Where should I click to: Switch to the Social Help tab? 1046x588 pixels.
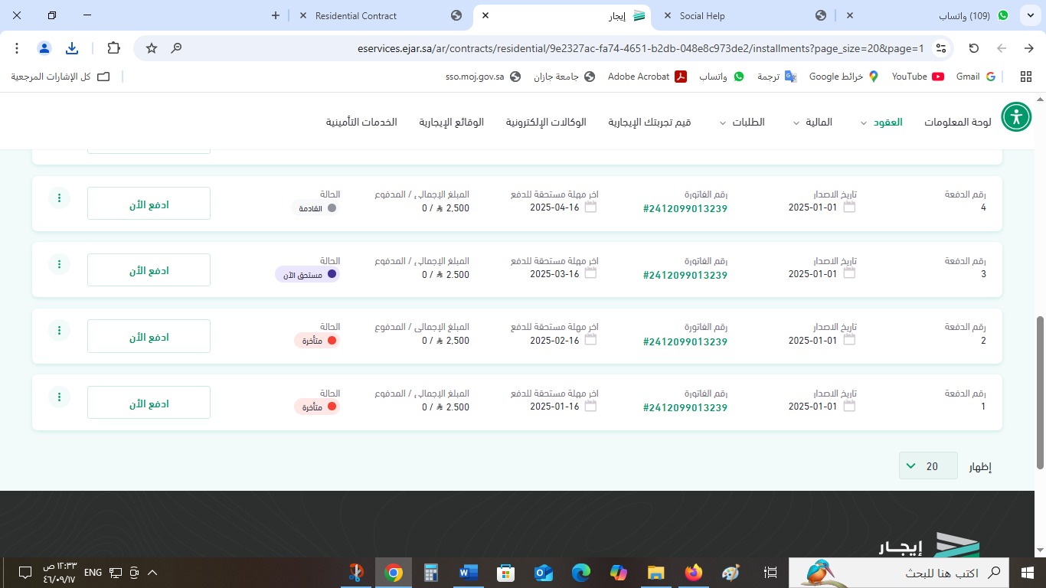702,15
